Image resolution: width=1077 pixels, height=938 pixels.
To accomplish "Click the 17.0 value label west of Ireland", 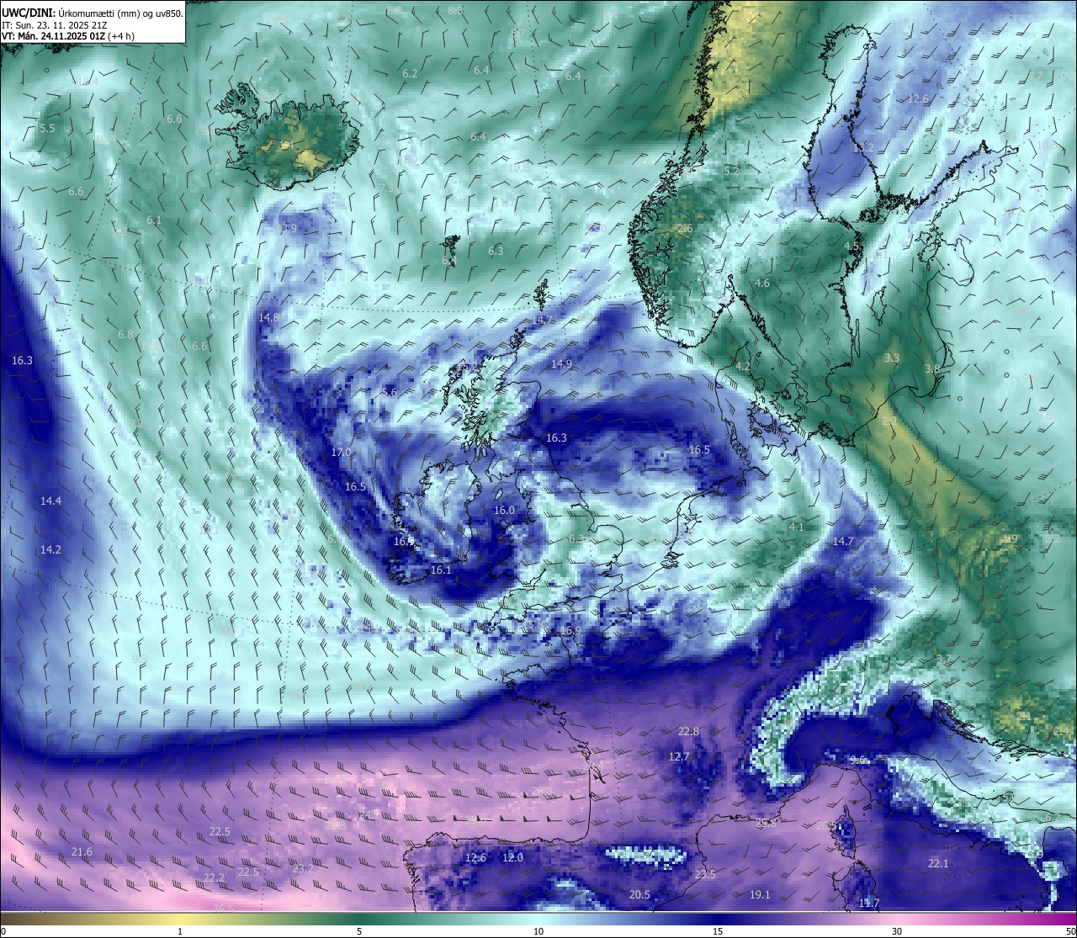I will [341, 452].
